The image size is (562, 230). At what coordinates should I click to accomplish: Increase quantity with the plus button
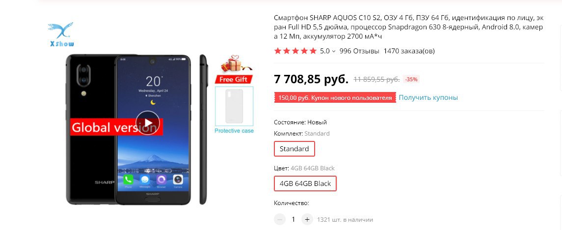(307, 219)
